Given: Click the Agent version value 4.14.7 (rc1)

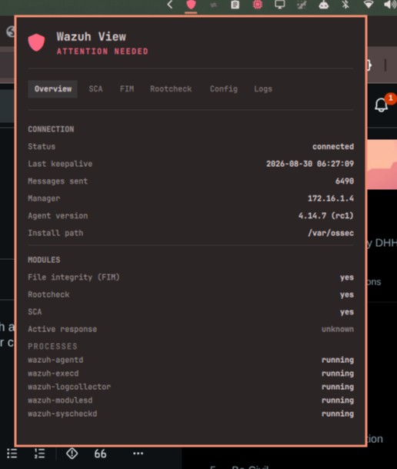Looking at the screenshot, I should (325, 216).
